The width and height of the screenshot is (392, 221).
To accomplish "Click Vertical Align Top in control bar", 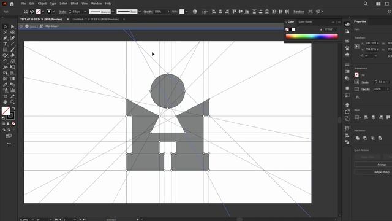I will coord(234,12).
